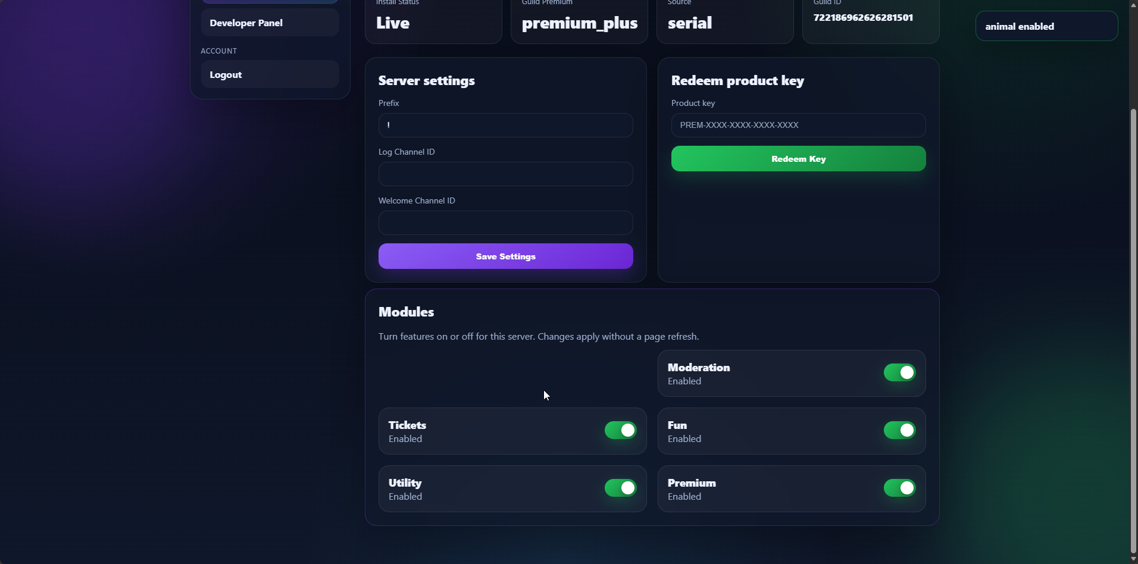
Task: Click the Product key input box
Action: (798, 126)
